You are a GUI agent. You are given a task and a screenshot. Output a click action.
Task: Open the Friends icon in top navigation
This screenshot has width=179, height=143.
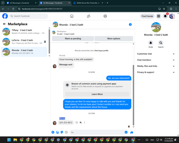(x=88, y=16)
